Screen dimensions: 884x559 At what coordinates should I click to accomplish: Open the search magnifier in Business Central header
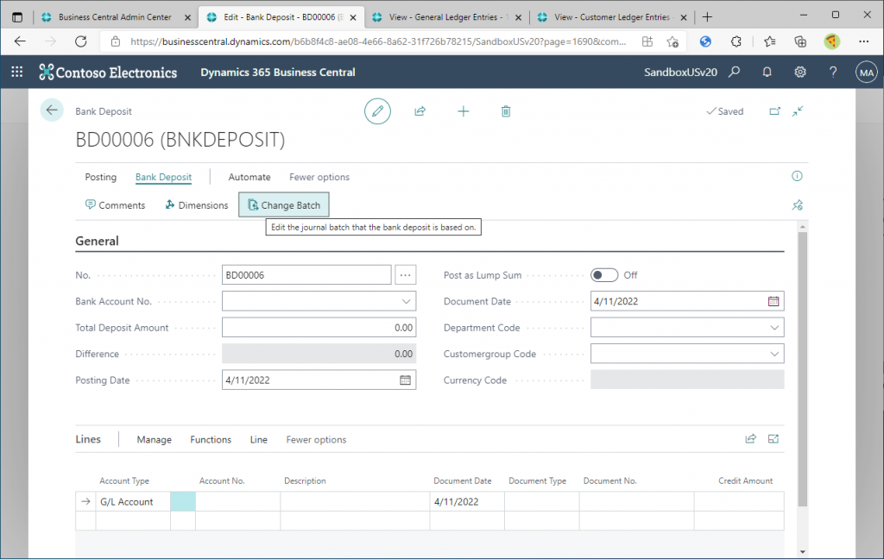tap(734, 72)
